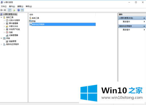Expand the 任务计划程序 tree node
This screenshot has width=146, height=105.
tap(4, 20)
